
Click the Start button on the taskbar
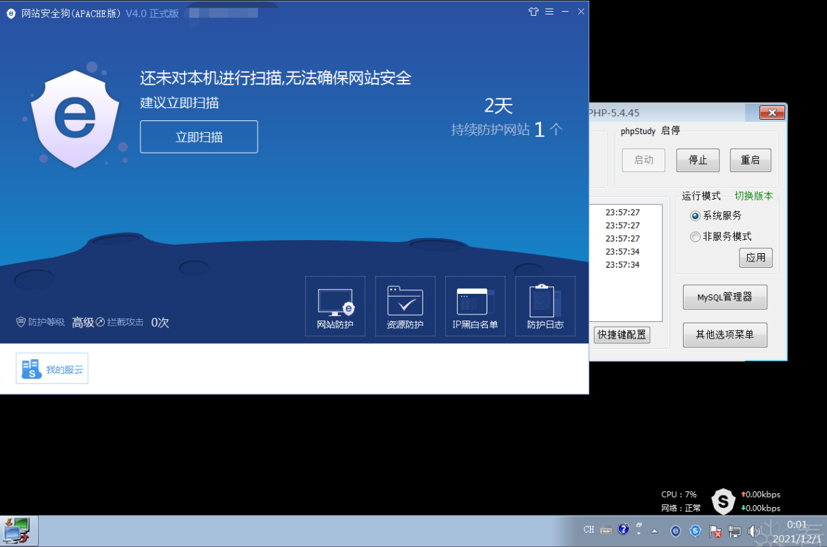pyautogui.click(x=19, y=531)
